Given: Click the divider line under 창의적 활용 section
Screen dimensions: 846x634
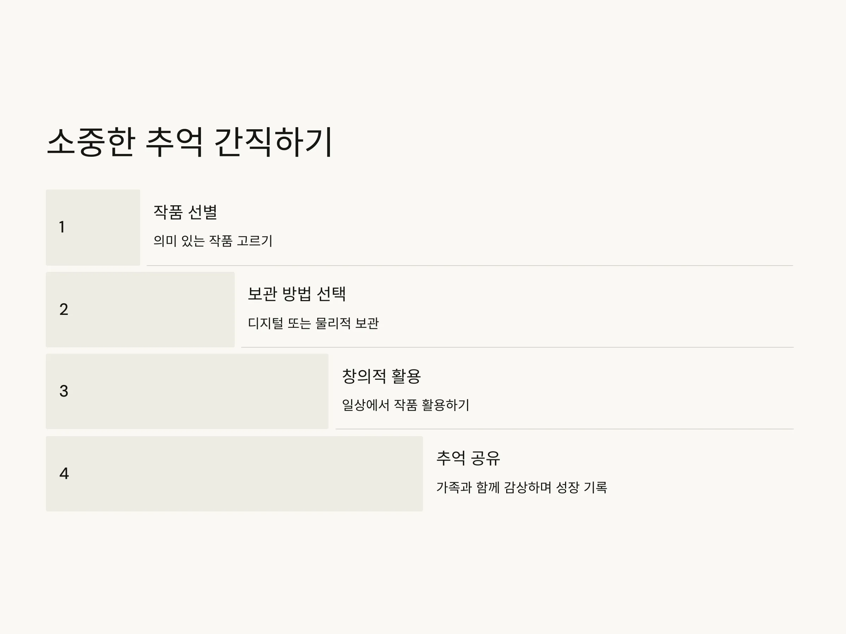Looking at the screenshot, I should (x=564, y=429).
